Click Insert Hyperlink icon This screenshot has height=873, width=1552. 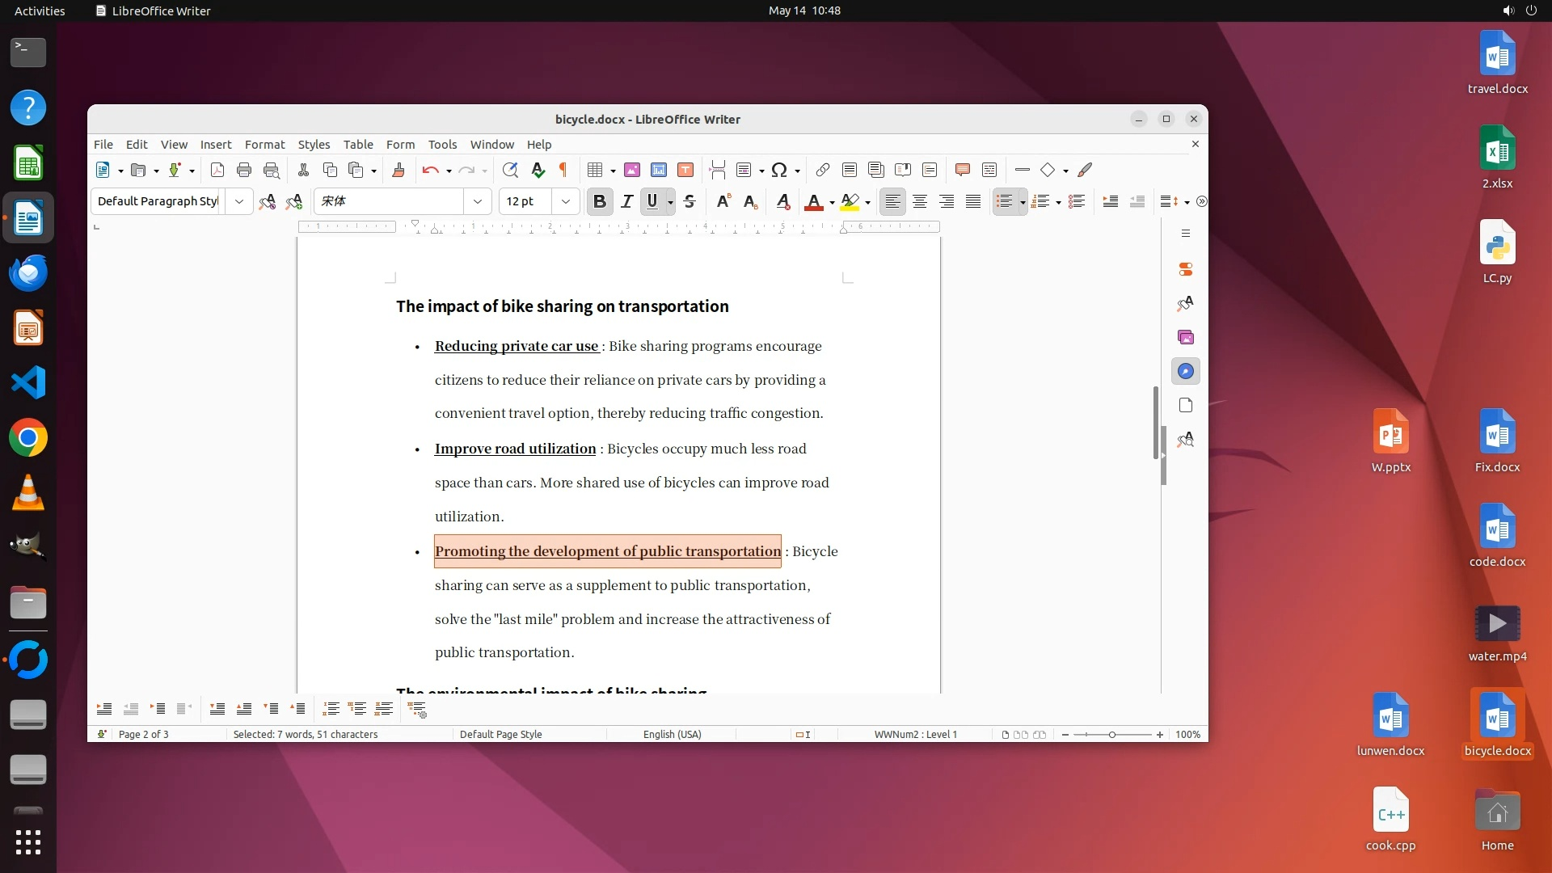point(822,170)
